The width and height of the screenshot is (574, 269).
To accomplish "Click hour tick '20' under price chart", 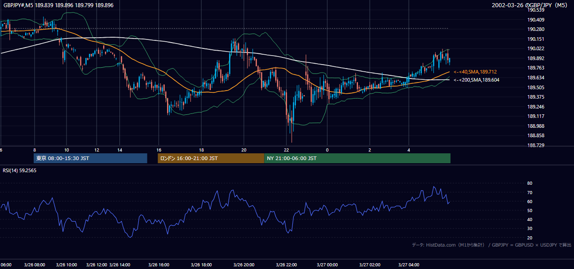I will click(x=244, y=150).
